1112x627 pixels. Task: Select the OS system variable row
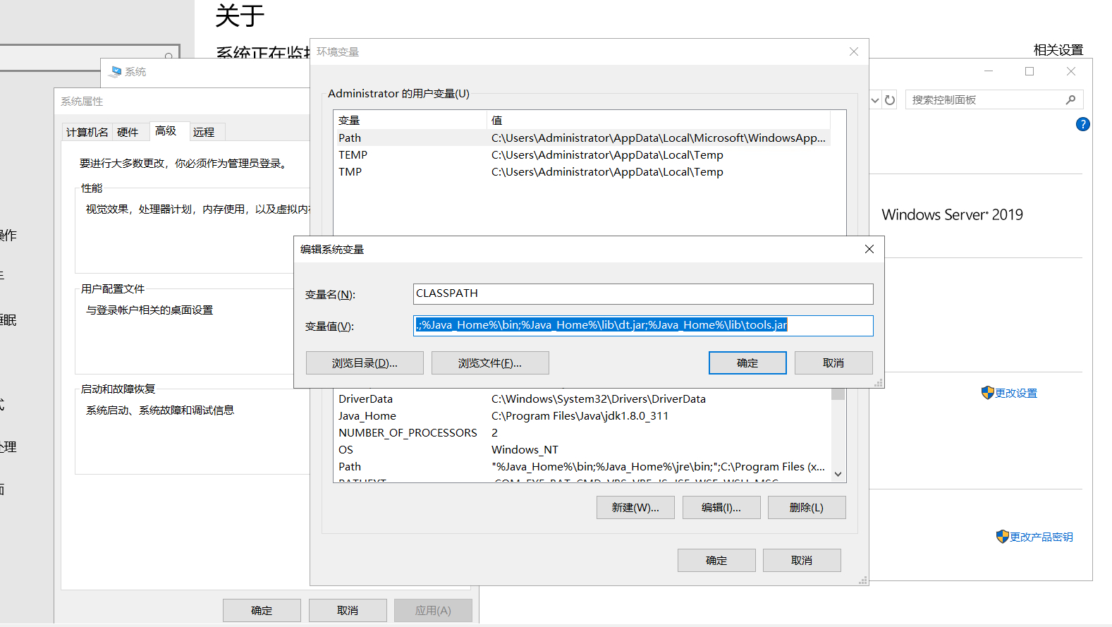coord(582,449)
